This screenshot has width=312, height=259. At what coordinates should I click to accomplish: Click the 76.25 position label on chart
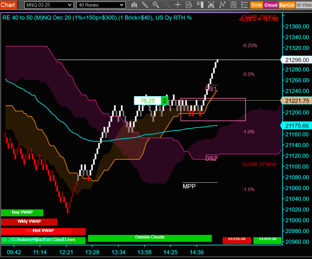pyautogui.click(x=148, y=101)
